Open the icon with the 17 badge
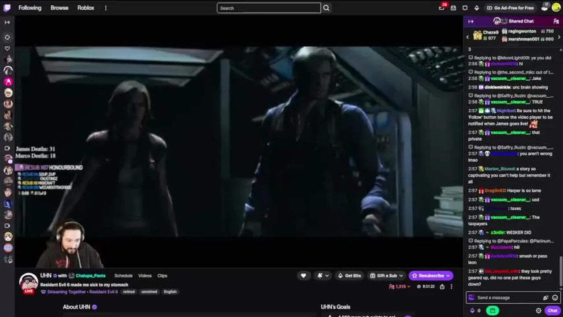Viewport: 563px width, 317px height. click(545, 7)
